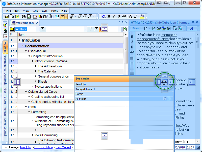Open the dropdown arrow next to the hoist button

(x=66, y=16)
